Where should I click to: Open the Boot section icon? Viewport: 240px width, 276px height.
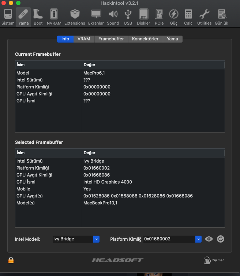pyautogui.click(x=38, y=17)
